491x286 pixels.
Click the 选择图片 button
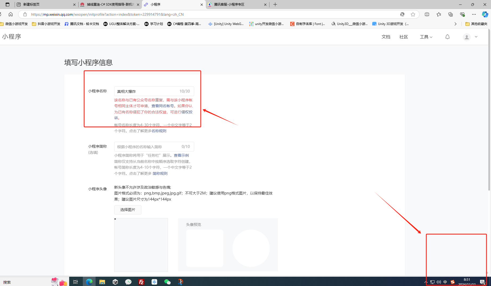(128, 210)
